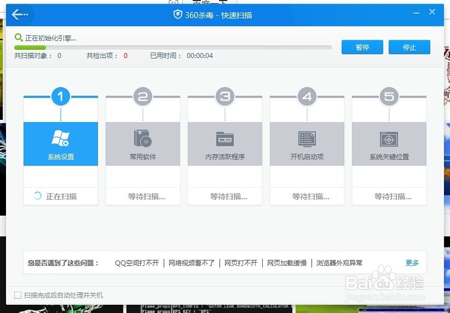This screenshot has height=313, width=450.
Task: Click 等待扫描 status under 常用软件
Action: (146, 196)
